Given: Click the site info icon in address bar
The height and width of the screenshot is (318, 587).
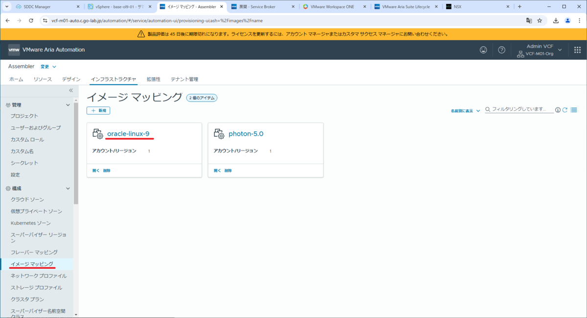Looking at the screenshot, I should click(x=45, y=21).
